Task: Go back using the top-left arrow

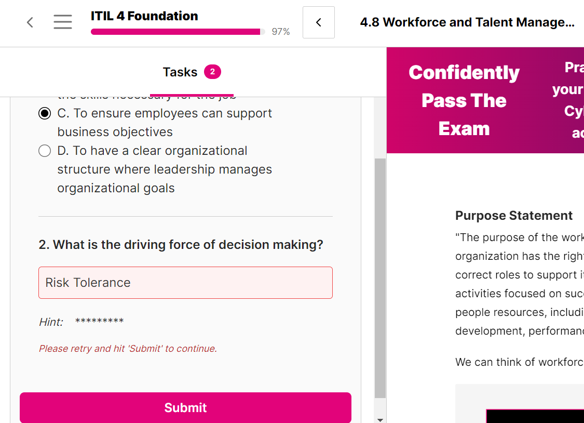Action: 30,22
